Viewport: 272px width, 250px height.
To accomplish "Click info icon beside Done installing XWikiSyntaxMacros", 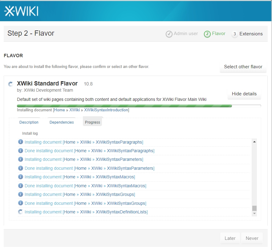I will [21, 186].
